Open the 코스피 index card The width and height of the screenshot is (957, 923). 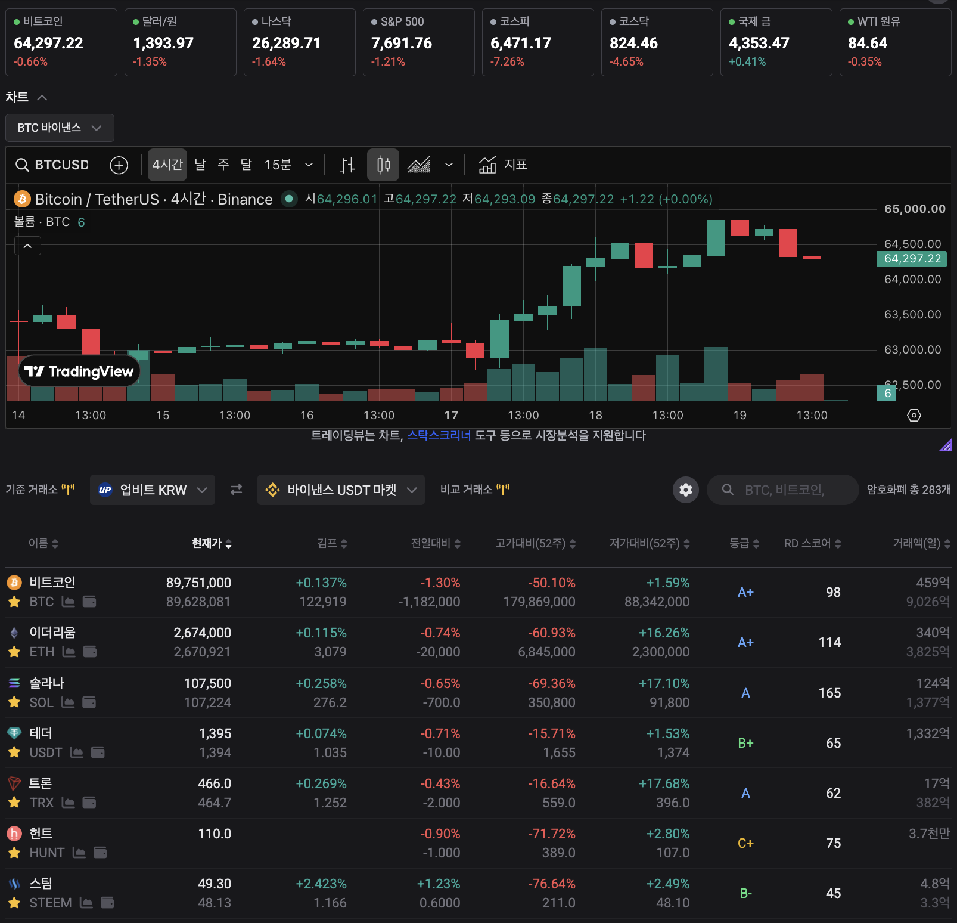538,42
